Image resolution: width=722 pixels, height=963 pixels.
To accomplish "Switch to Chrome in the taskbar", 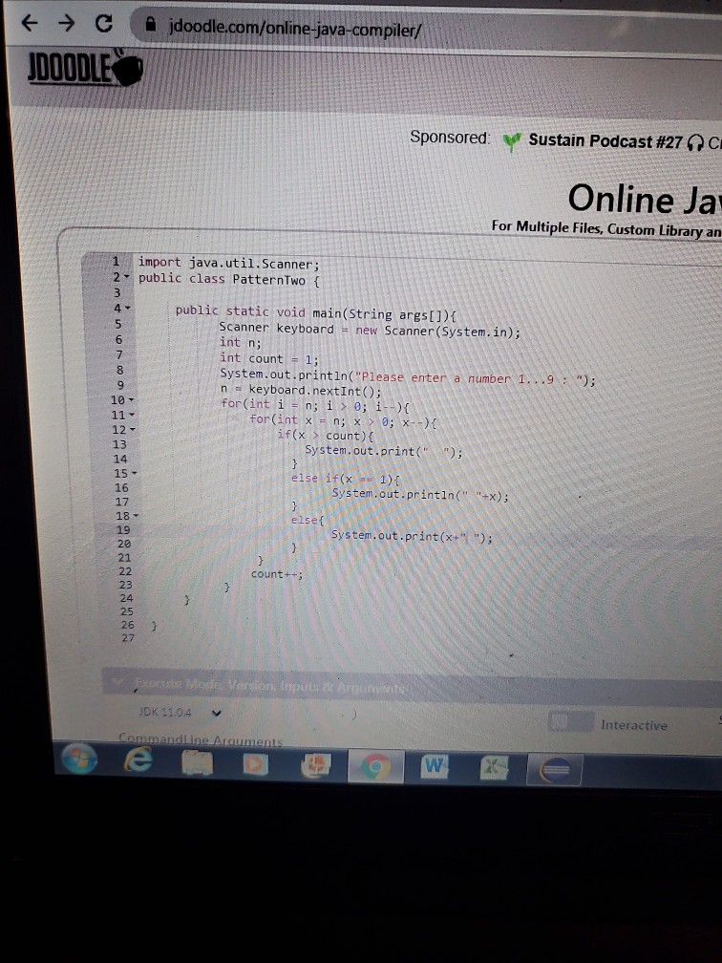I will pyautogui.click(x=375, y=766).
